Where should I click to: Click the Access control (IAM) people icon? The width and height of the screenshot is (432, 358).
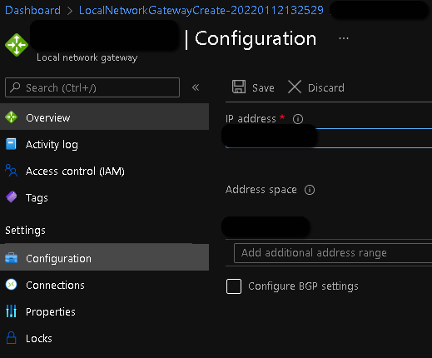coord(11,171)
